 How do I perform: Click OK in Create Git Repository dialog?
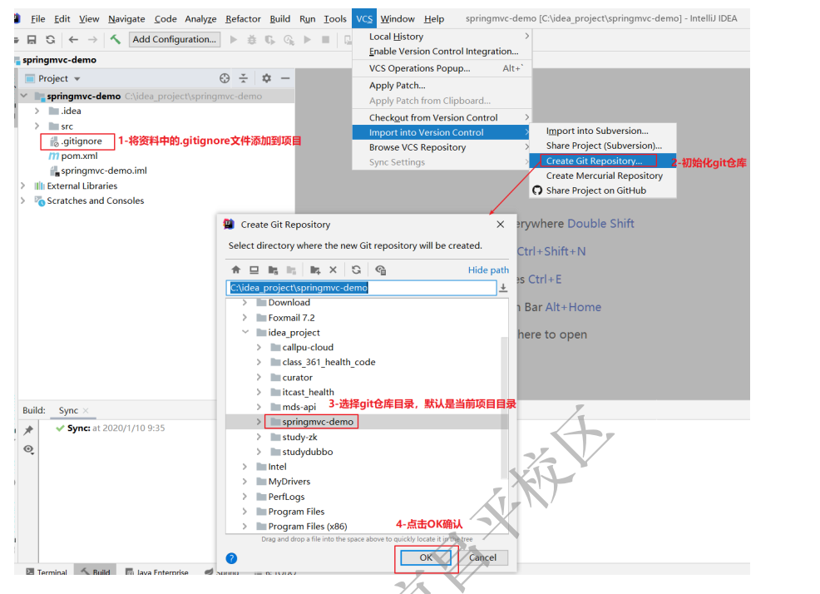pyautogui.click(x=426, y=557)
